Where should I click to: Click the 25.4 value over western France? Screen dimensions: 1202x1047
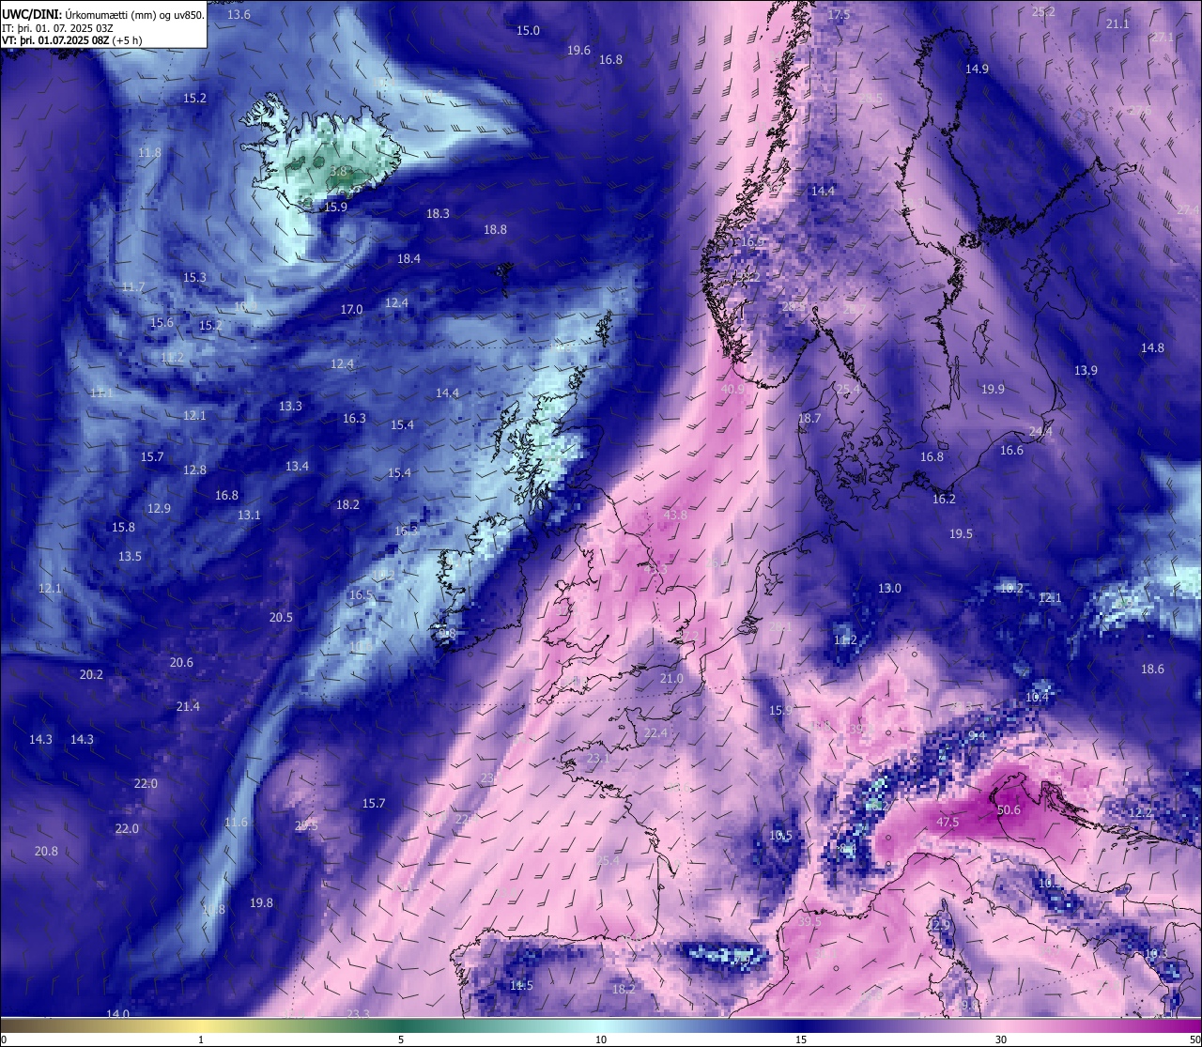tap(608, 859)
